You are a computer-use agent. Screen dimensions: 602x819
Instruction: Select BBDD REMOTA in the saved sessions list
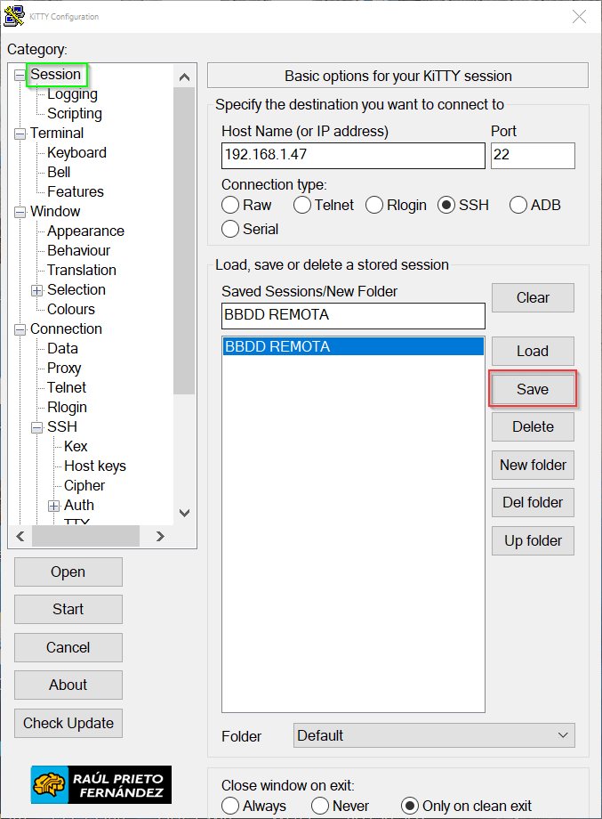click(x=352, y=346)
